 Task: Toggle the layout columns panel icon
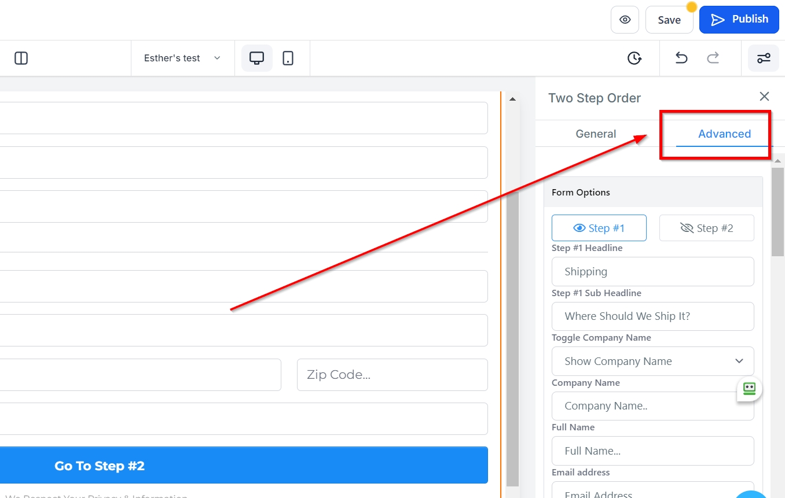tap(21, 58)
